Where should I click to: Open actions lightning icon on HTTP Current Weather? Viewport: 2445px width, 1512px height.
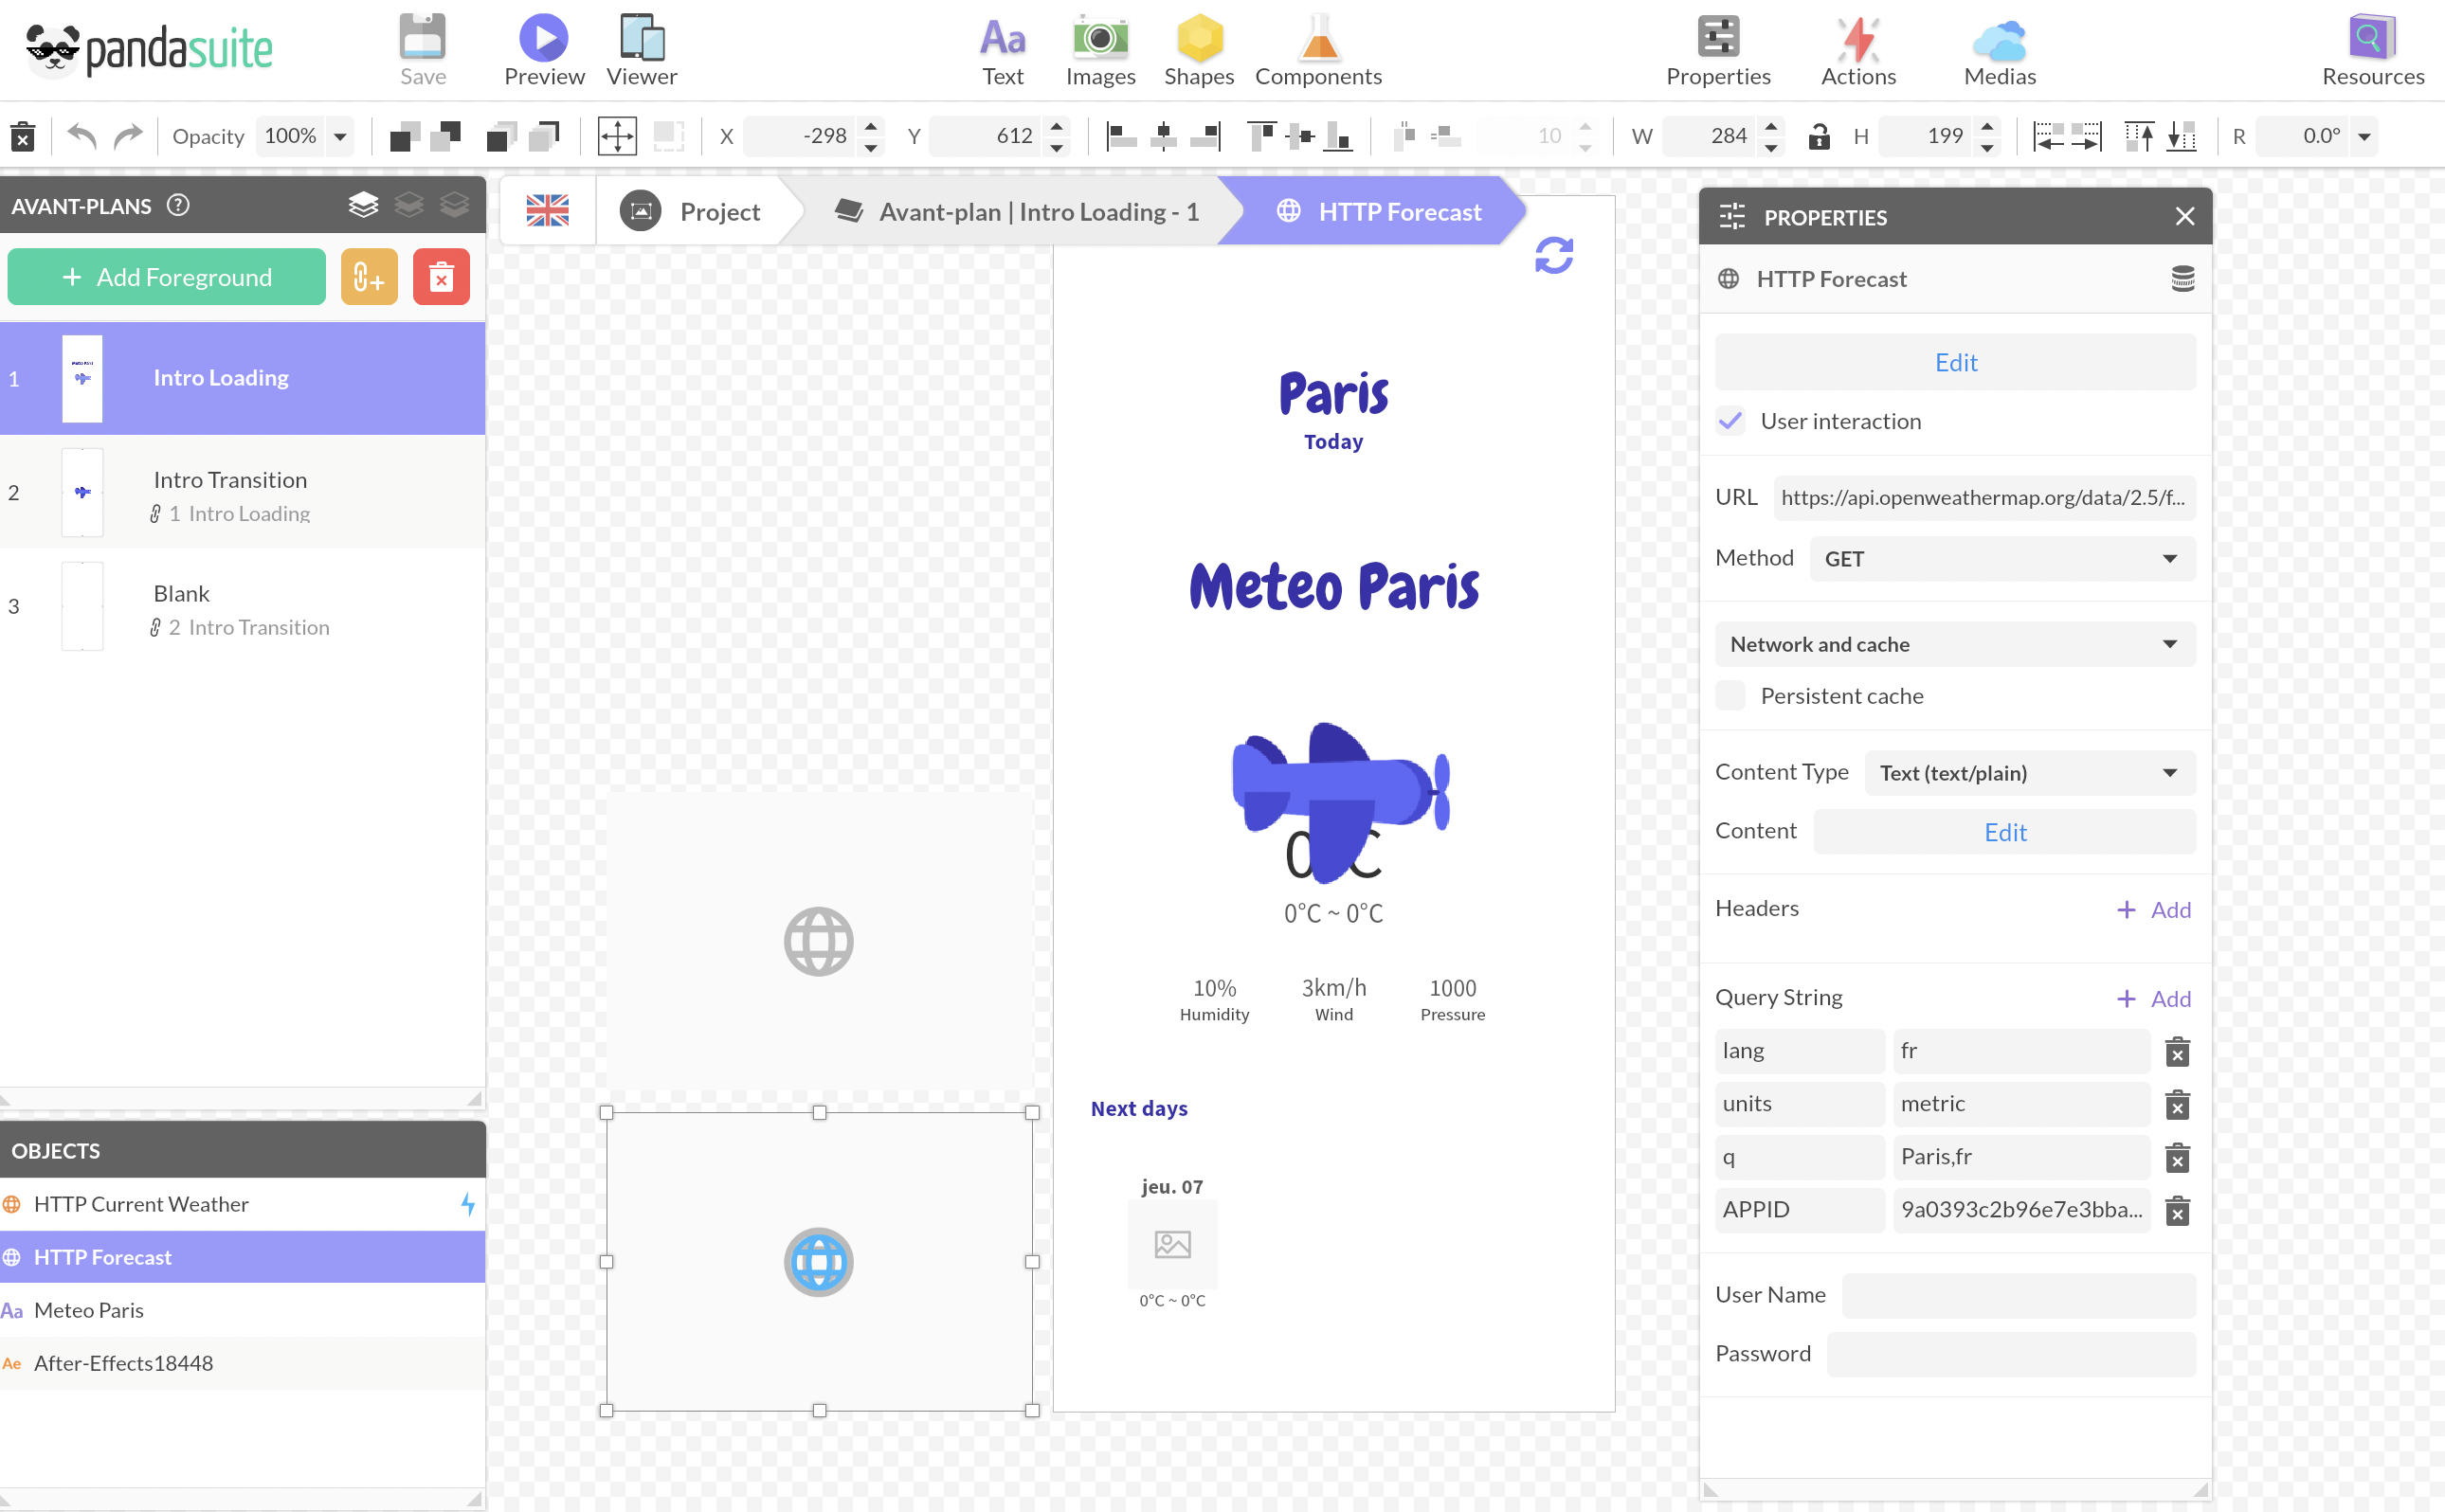click(x=468, y=1204)
